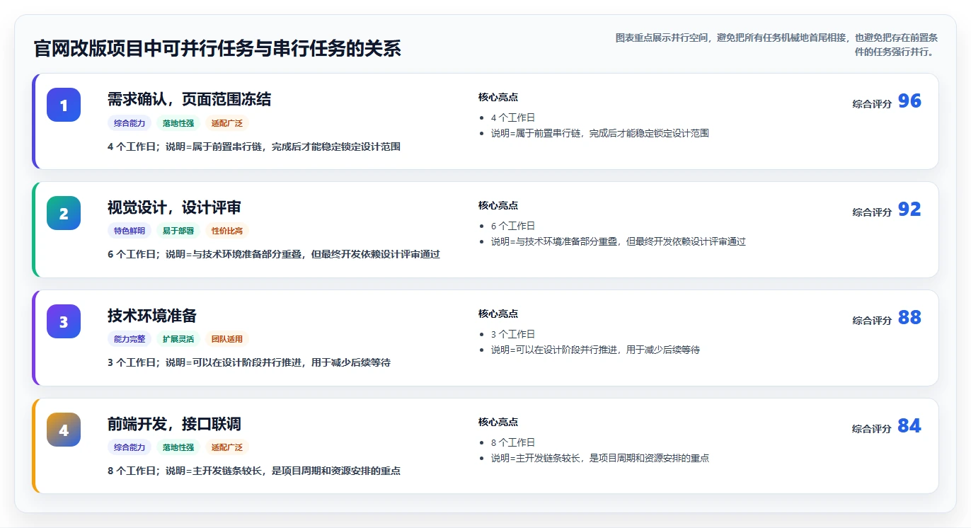Click 适配广泛 tag in 前端开发 card

(x=227, y=447)
